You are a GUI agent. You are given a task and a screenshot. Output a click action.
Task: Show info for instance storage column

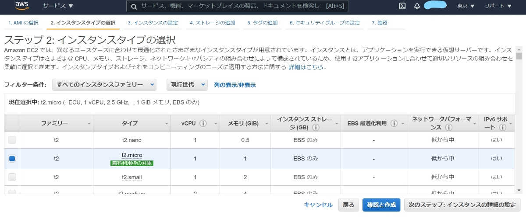[315, 128]
